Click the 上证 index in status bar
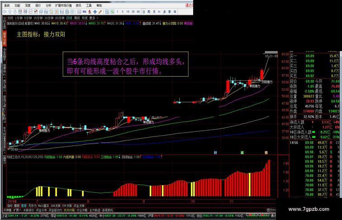The height and width of the screenshot is (220, 342). (x=5, y=215)
